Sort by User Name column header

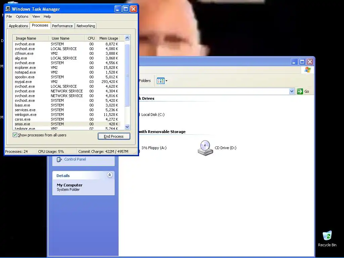pos(67,38)
